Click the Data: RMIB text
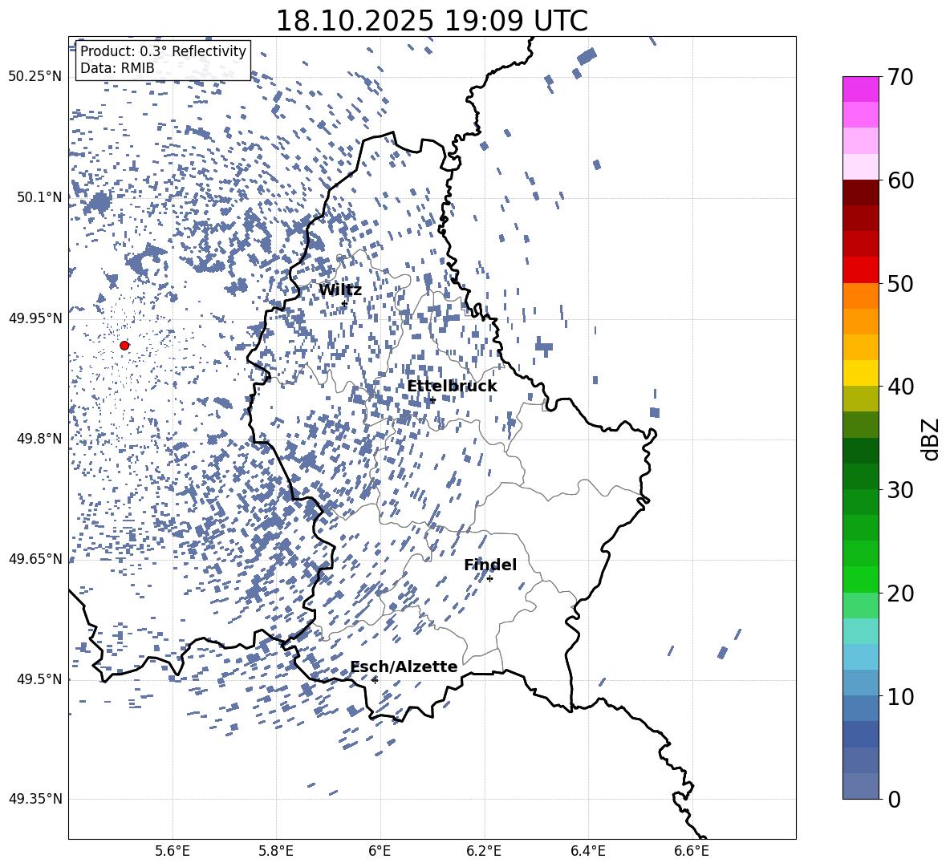 coord(117,68)
